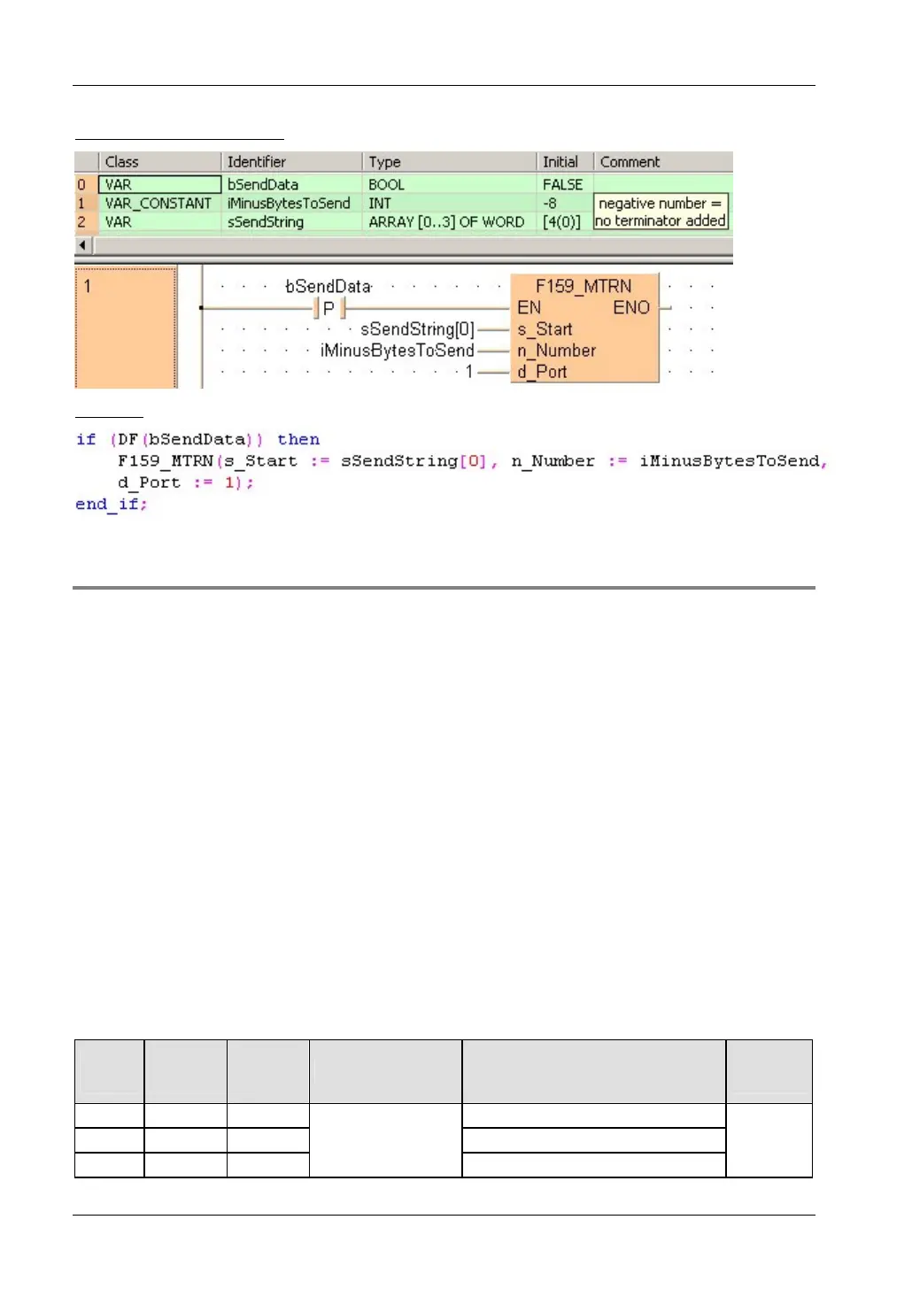Select the constant 1 on d_Port
This screenshot has width=912, height=1289.
point(469,372)
